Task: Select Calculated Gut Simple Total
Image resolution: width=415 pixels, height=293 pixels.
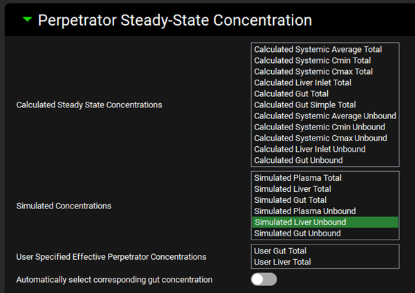Action: coord(305,105)
